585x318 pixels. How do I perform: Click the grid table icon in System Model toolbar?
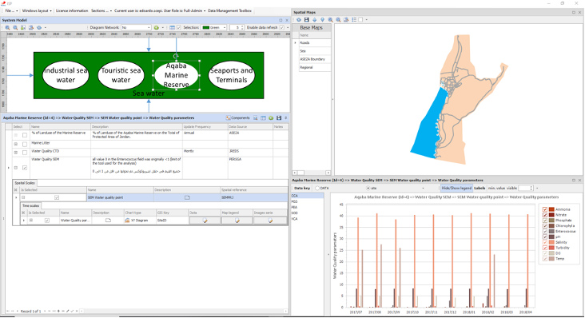(x=172, y=28)
